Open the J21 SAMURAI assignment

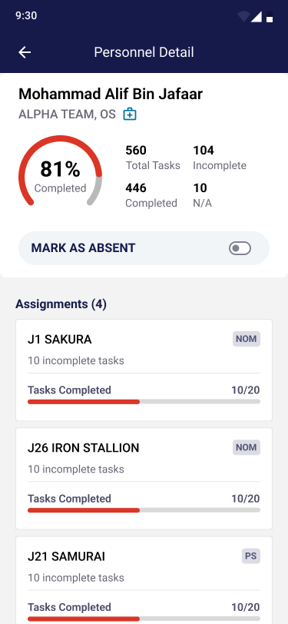(144, 580)
